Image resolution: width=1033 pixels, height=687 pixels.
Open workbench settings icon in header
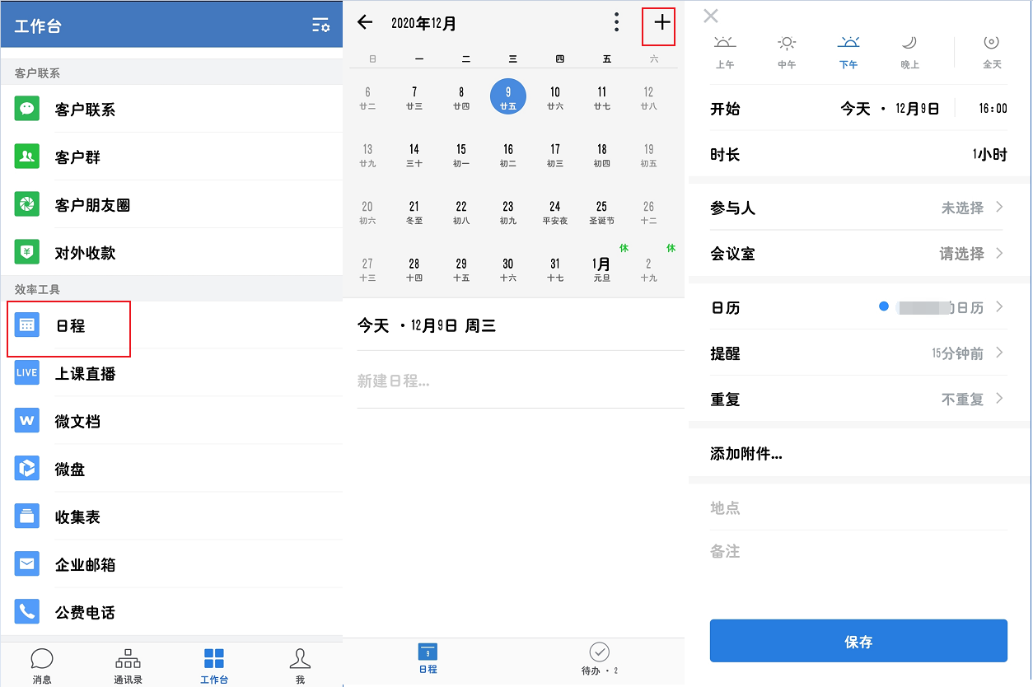tap(320, 26)
